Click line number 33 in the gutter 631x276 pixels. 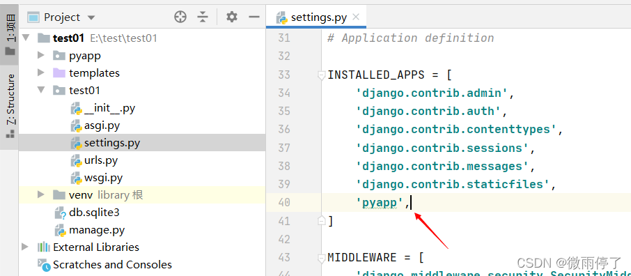pos(284,75)
